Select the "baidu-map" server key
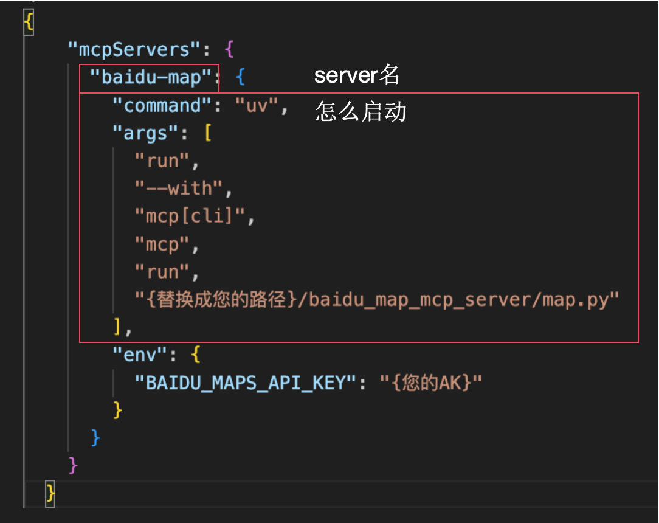This screenshot has height=523, width=659. (151, 77)
